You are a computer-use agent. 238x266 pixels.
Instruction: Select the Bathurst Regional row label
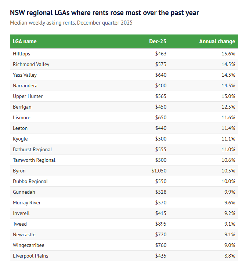click(x=32, y=149)
